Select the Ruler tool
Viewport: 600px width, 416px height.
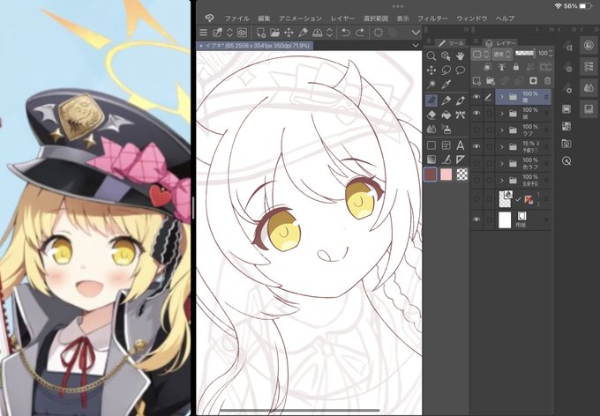(461, 160)
